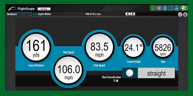Click the Name field Sophie Walker
193x96 pixels.
pos(58,14)
